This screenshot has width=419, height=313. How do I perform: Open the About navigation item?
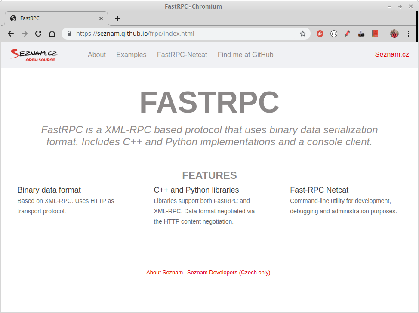coord(97,55)
